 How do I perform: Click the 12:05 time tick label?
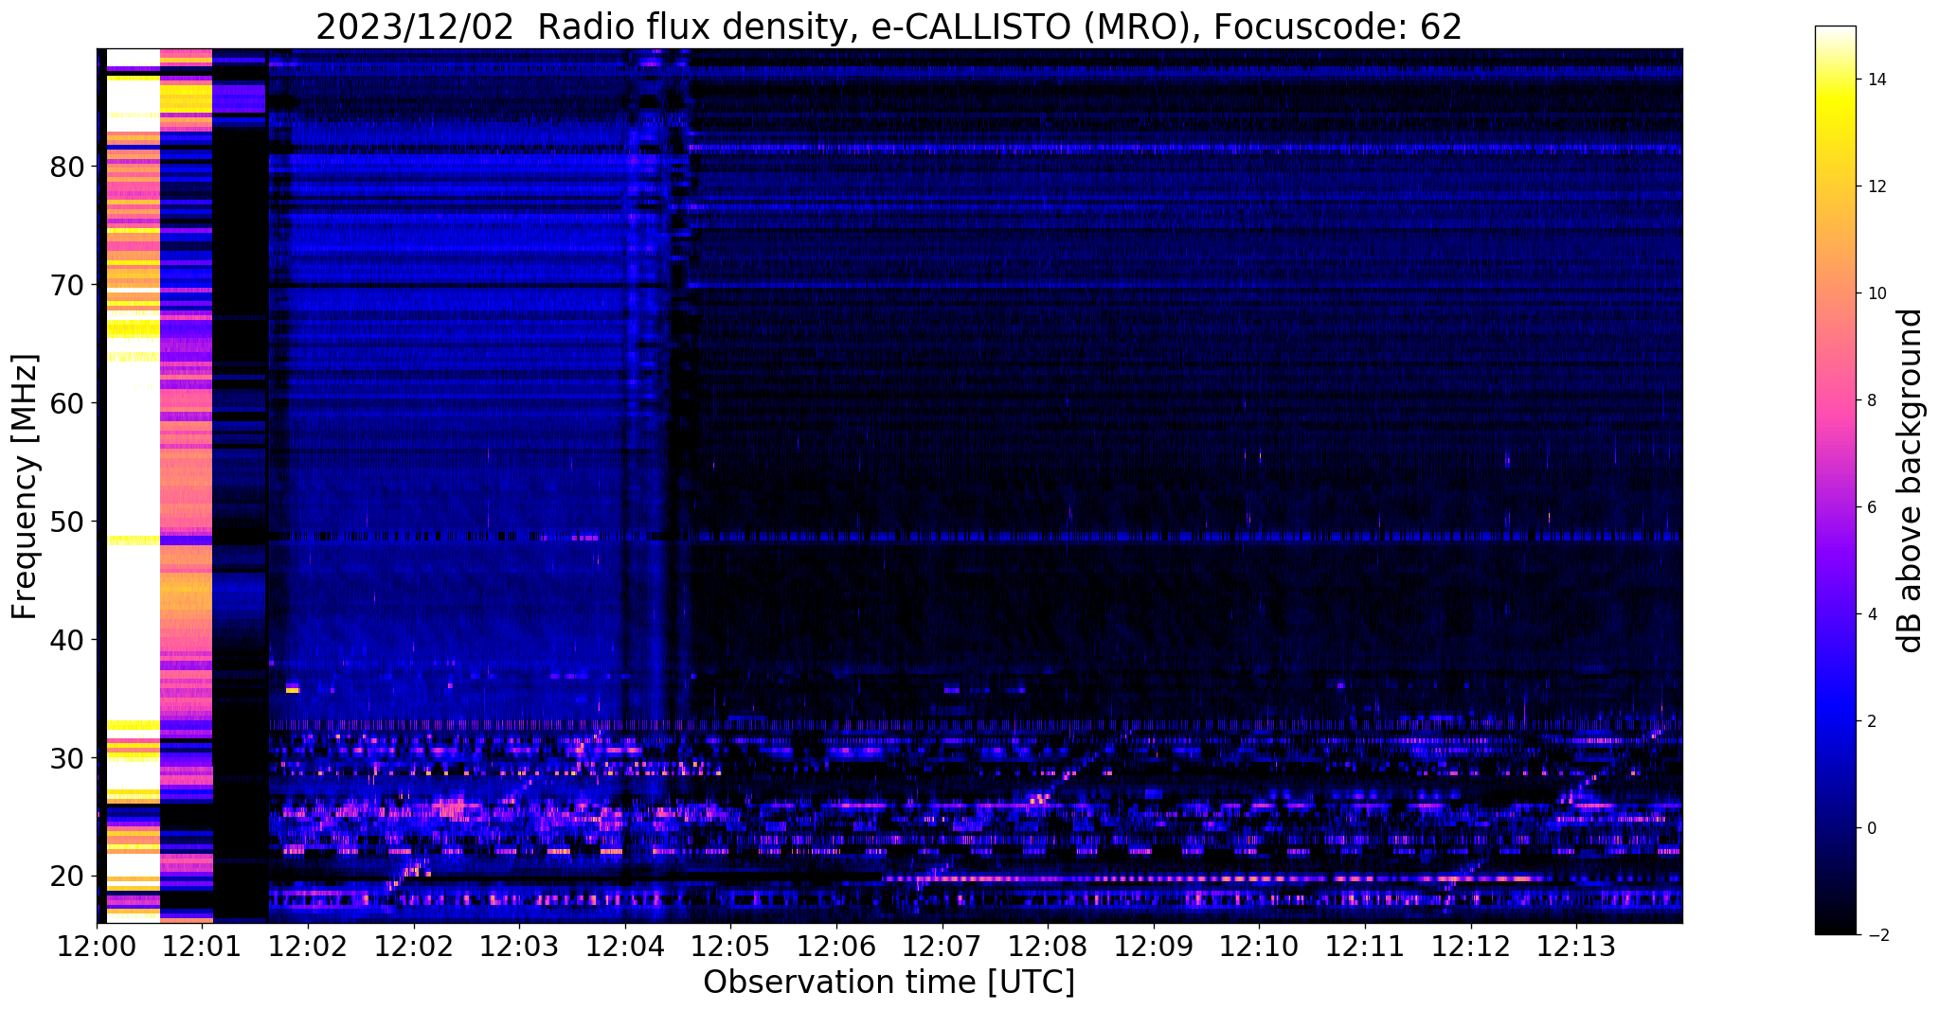click(x=729, y=946)
